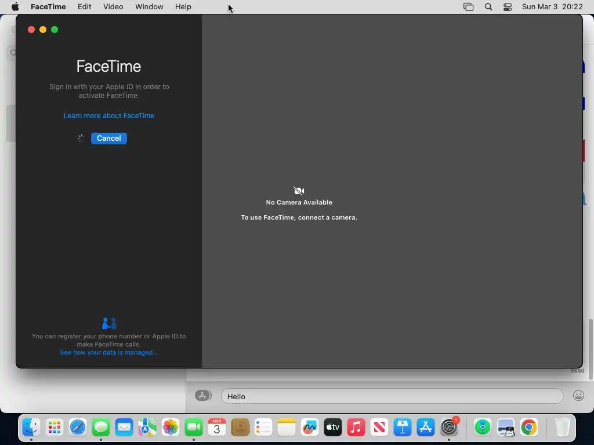Open Photos from the Dock

171,427
